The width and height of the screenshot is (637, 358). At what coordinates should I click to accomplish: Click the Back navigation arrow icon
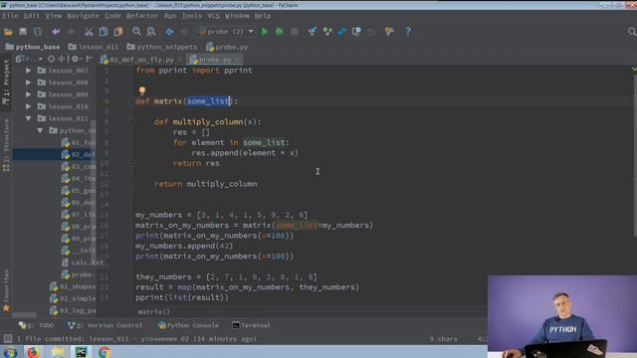point(169,32)
